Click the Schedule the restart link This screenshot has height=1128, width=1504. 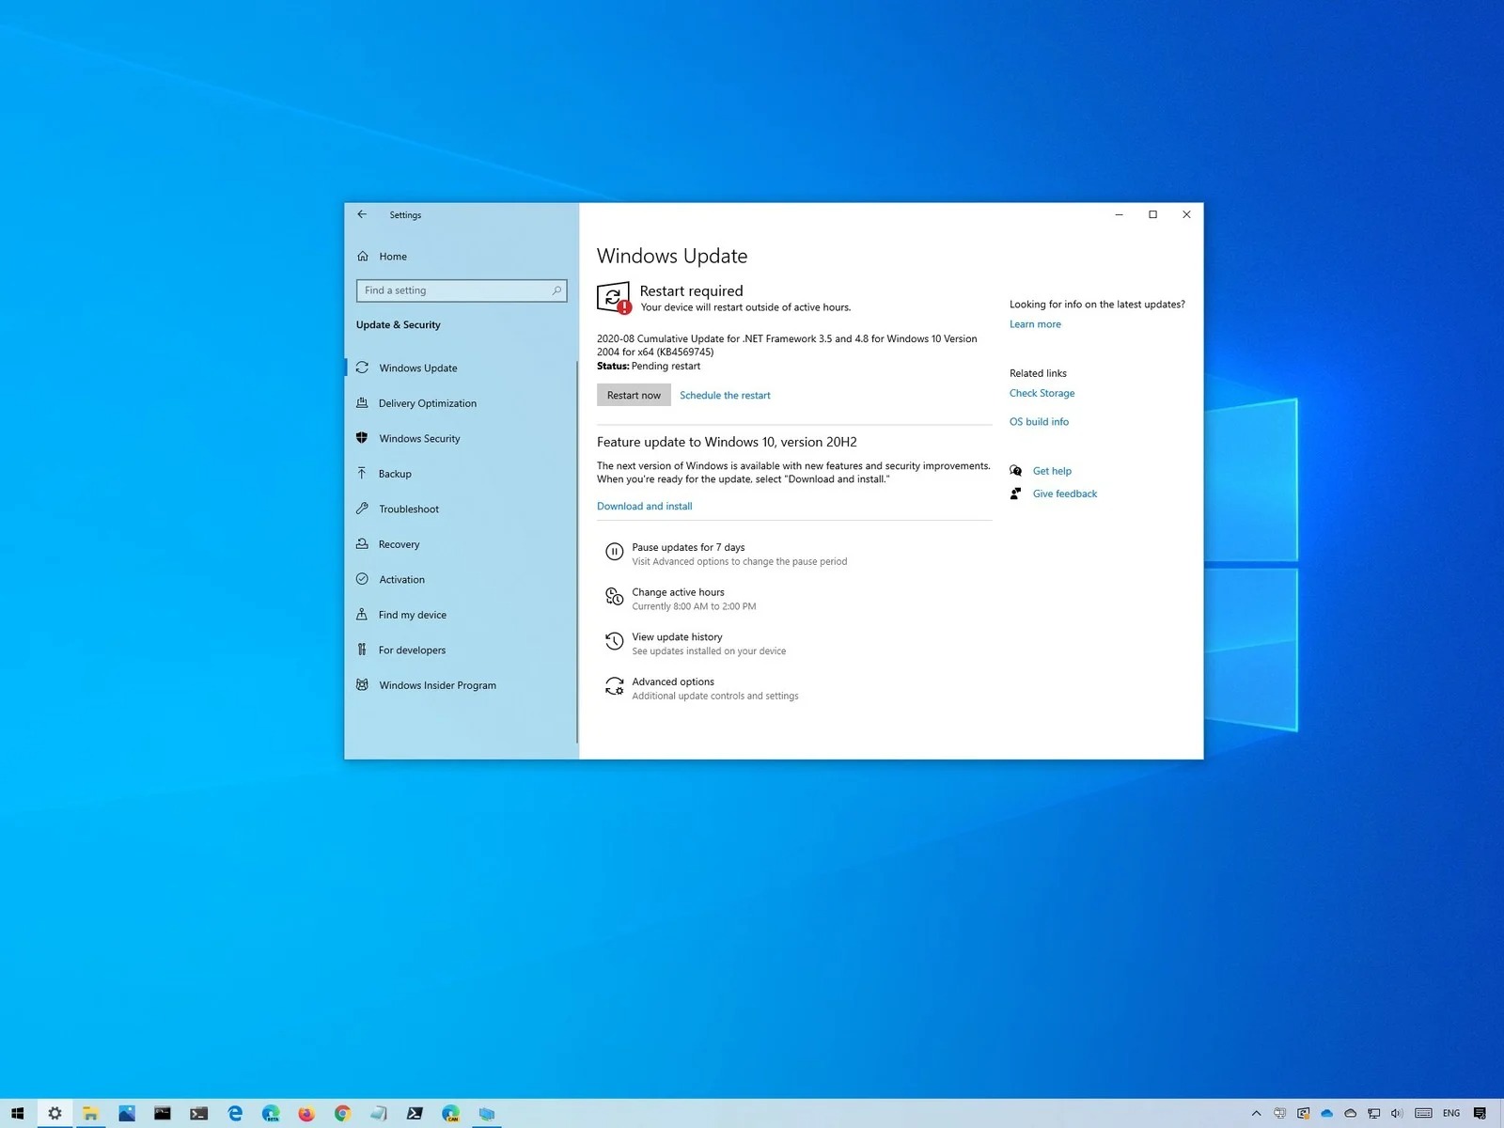pyautogui.click(x=725, y=396)
